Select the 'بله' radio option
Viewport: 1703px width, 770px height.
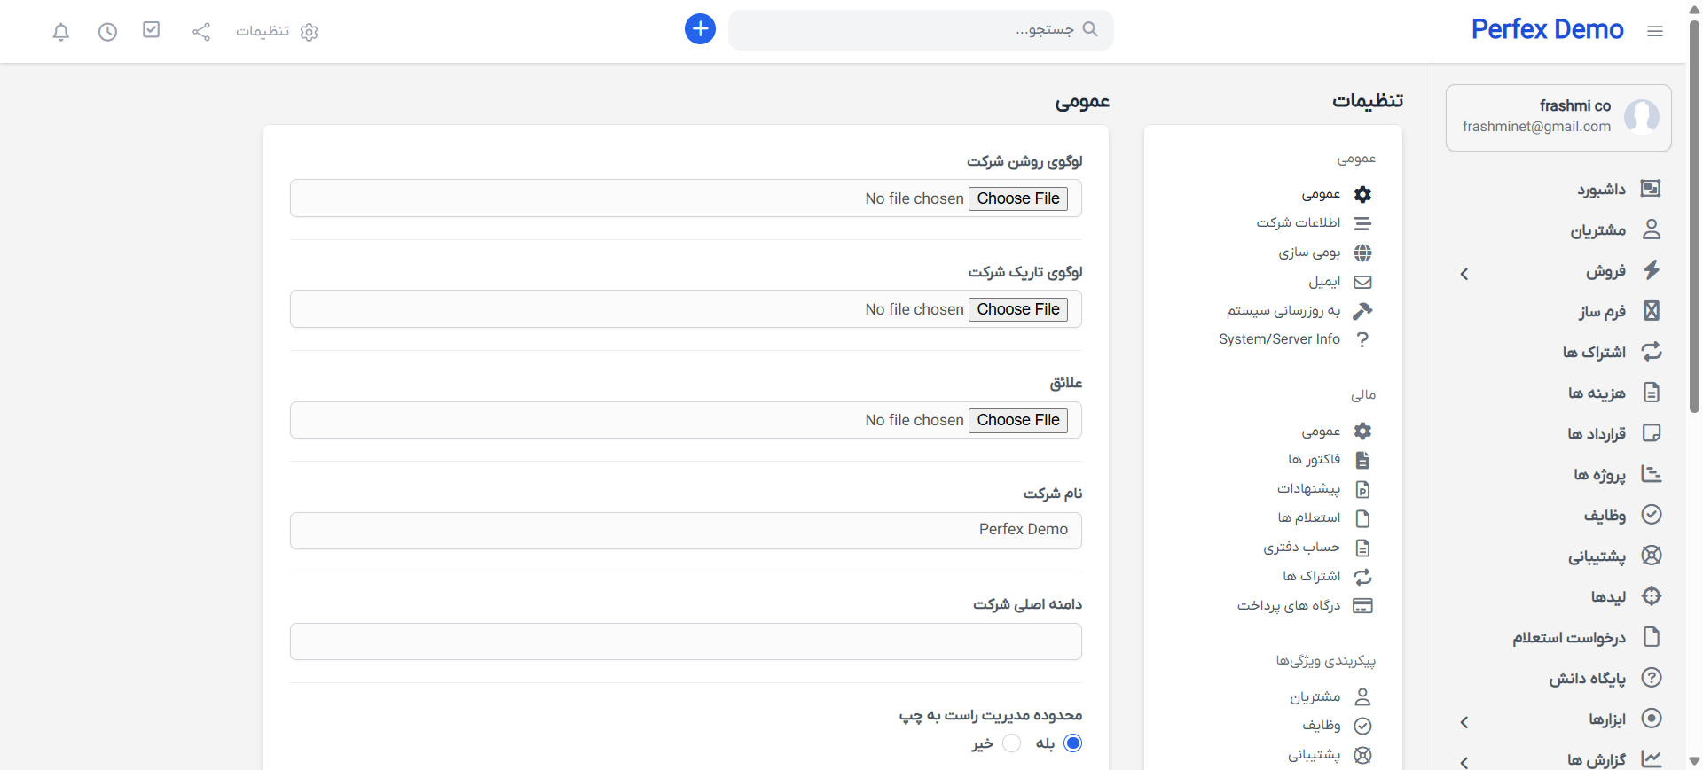[x=1072, y=743]
